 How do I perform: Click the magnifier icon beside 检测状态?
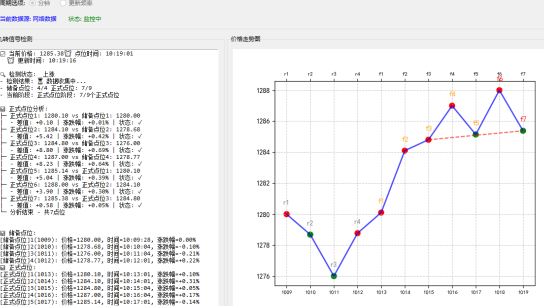(x=3, y=74)
